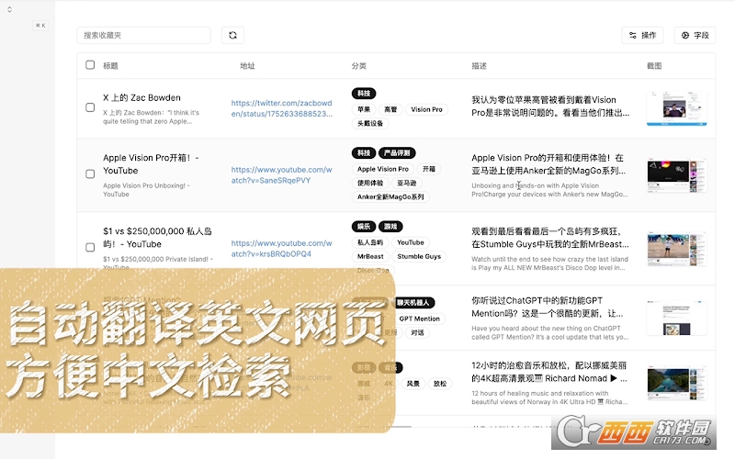Screen dimensions: 735x459
Task: Select the 游戏 tag
Action: [x=390, y=226]
